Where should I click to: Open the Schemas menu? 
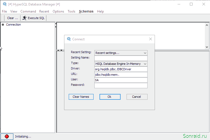(x=86, y=11)
